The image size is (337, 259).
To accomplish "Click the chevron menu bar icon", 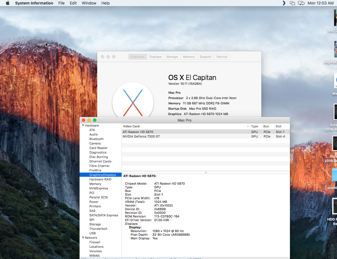I will [284, 3].
